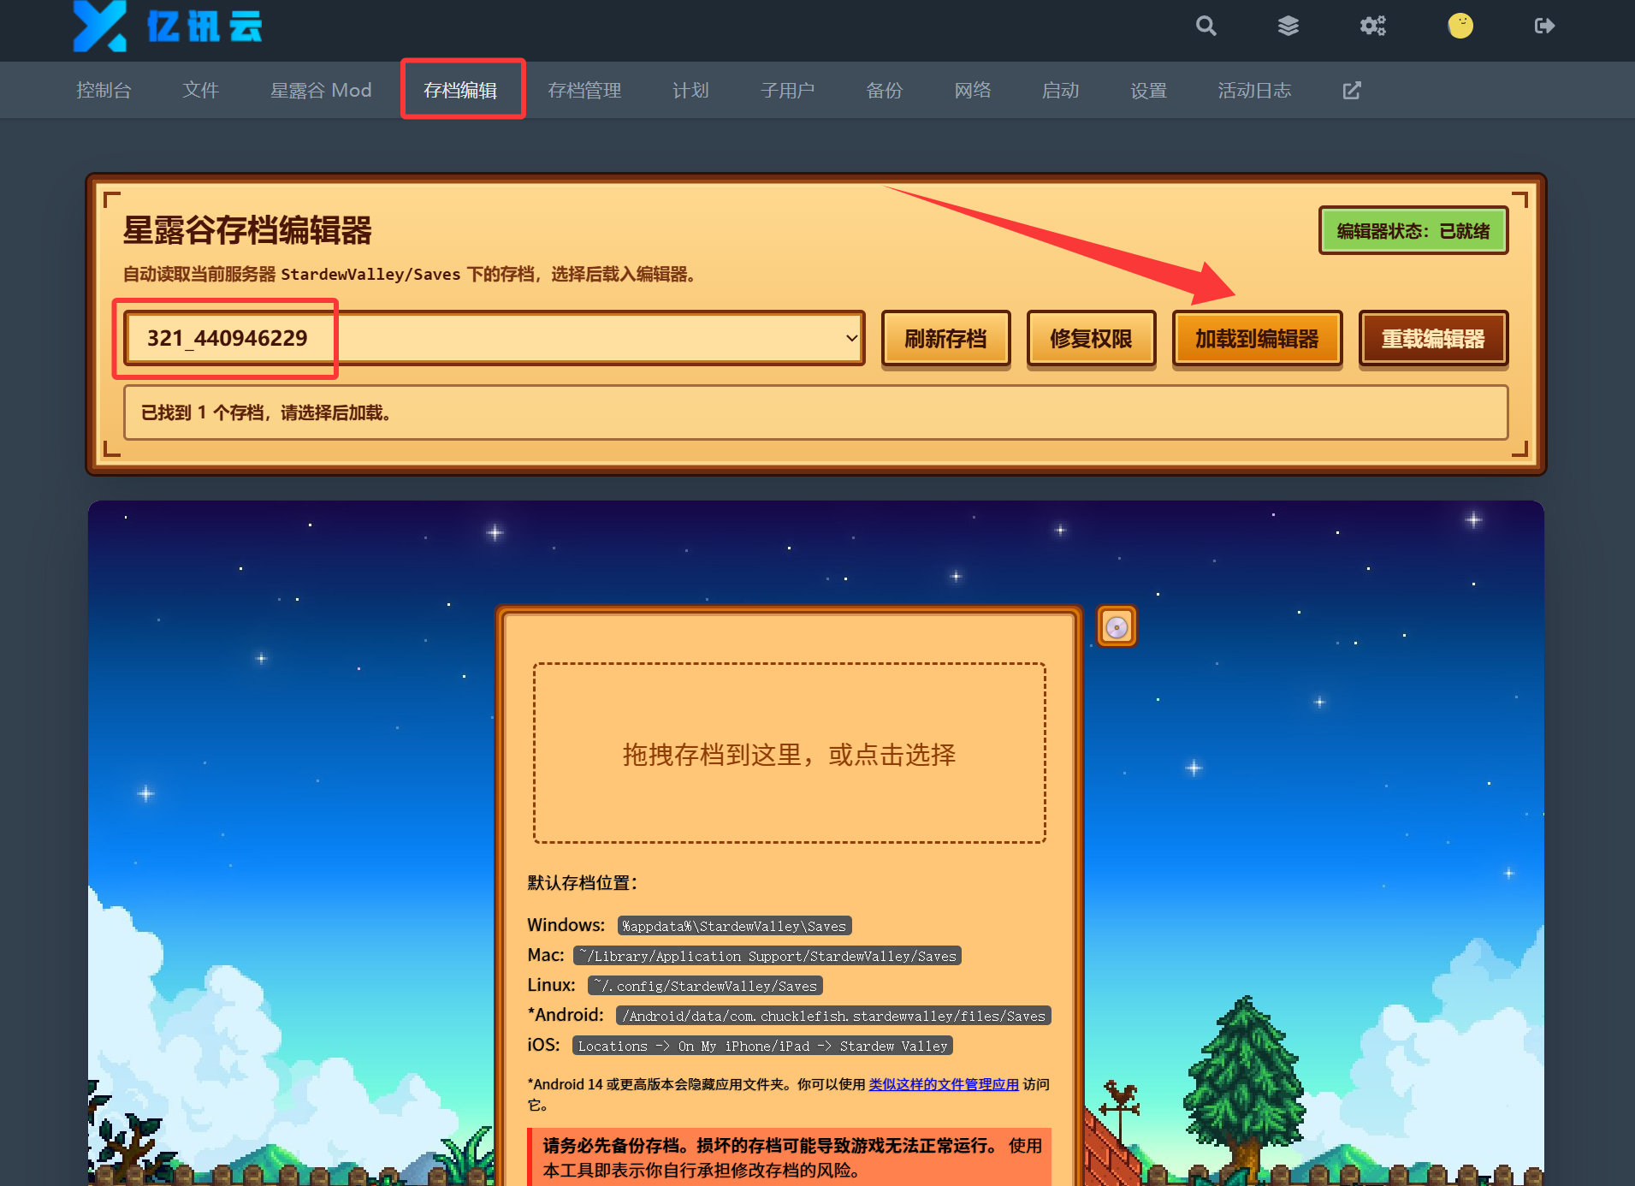This screenshot has height=1186, width=1635.
Task: Switch to the 控制台 tab
Action: click(x=104, y=90)
